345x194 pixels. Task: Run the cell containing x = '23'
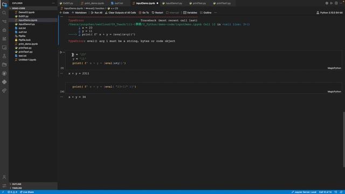[61, 52]
